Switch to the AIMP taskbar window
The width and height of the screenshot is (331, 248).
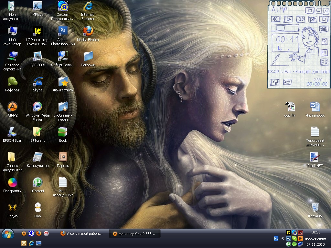tap(134, 234)
